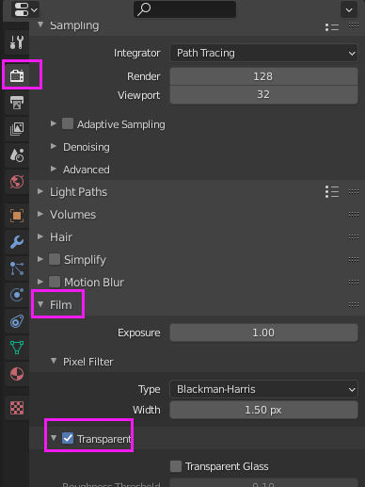This screenshot has height=487, width=365.
Task: Switch to View Layer properties icon
Action: 17,129
